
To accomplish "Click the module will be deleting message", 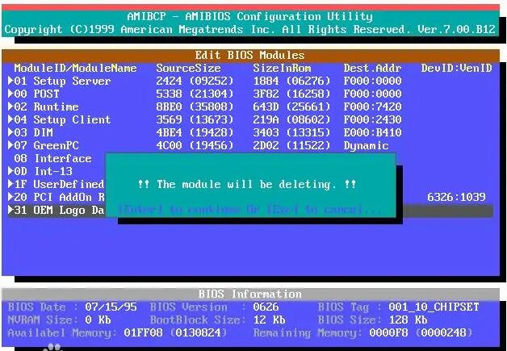I will 247,184.
